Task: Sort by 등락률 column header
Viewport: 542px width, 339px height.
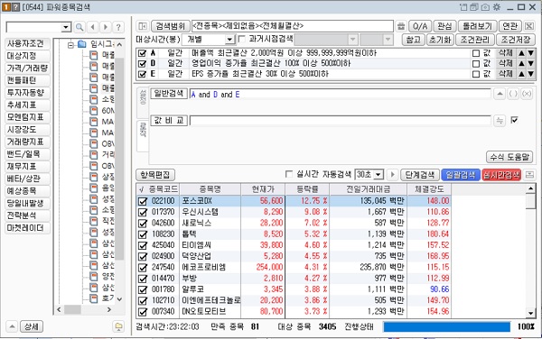Action: click(307, 189)
